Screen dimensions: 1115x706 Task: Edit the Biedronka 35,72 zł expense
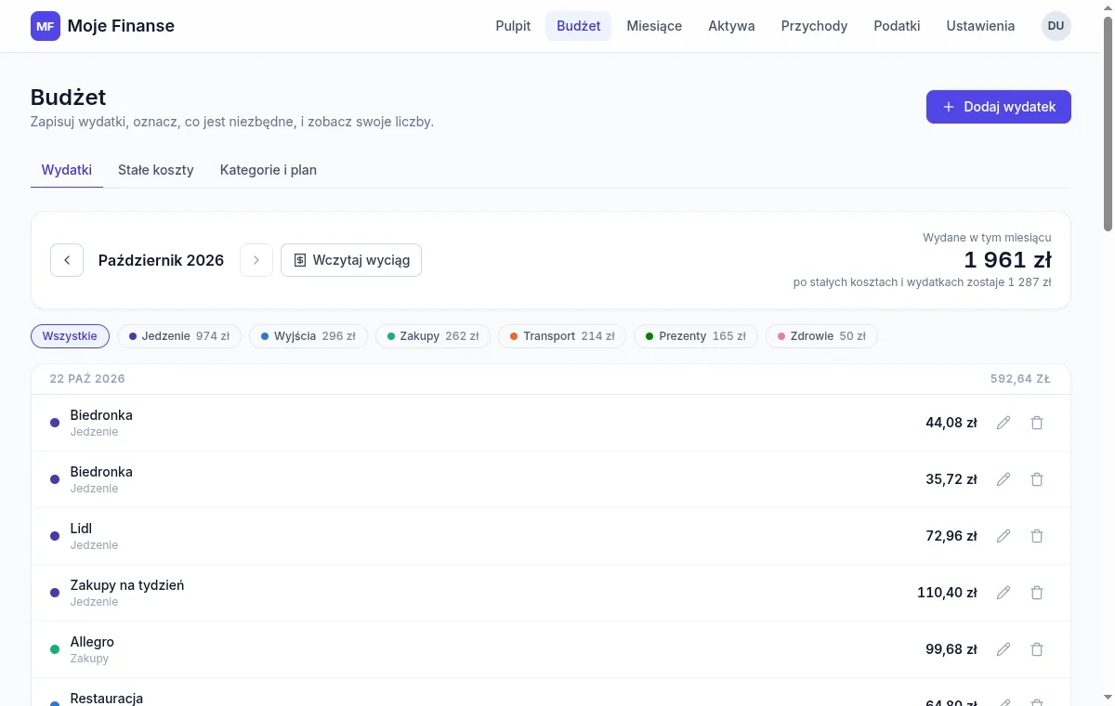(x=1003, y=479)
